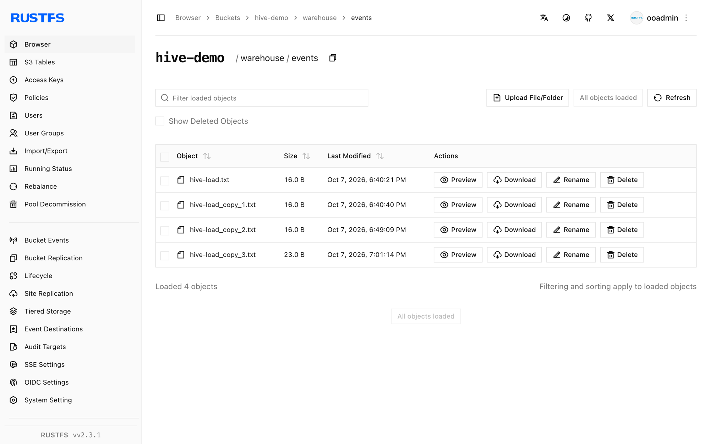Open System Setting page
The height and width of the screenshot is (444, 710).
coord(70,400)
